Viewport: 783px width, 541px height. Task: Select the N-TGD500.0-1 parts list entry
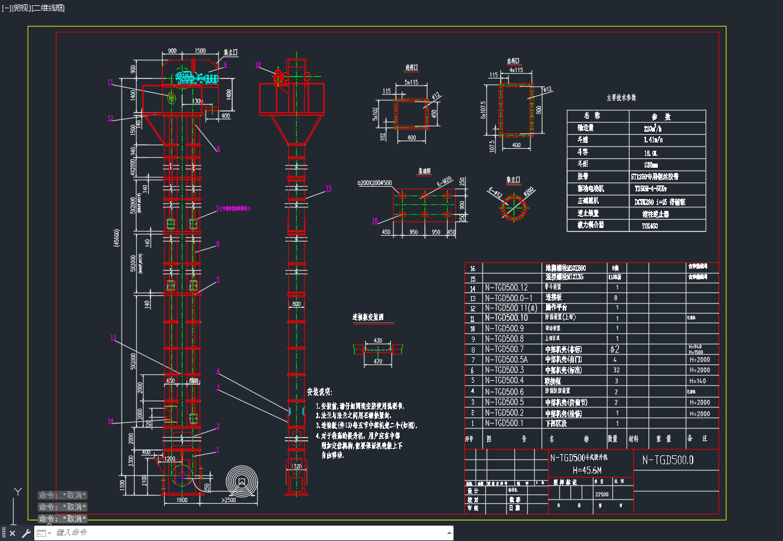pos(508,298)
